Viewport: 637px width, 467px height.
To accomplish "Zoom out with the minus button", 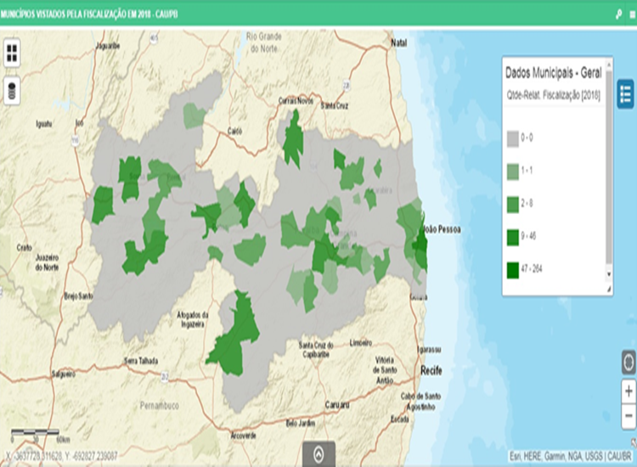I will [628, 417].
